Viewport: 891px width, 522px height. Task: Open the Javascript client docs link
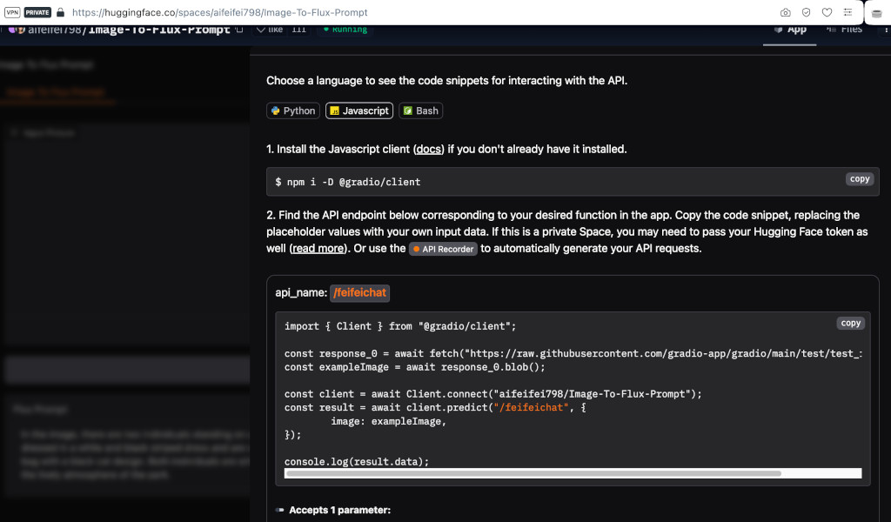click(428, 150)
